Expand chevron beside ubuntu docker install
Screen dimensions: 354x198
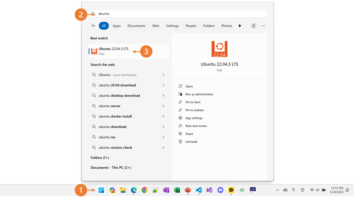[163, 116]
